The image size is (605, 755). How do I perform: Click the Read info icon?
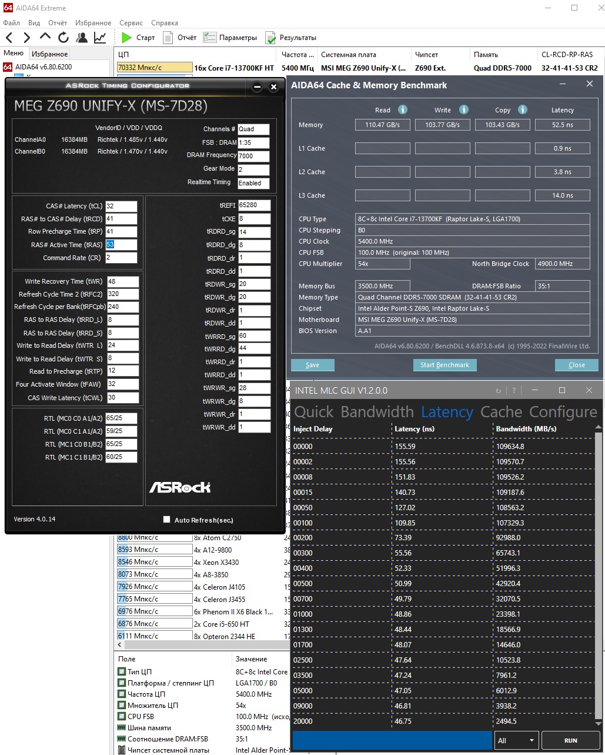pos(403,109)
